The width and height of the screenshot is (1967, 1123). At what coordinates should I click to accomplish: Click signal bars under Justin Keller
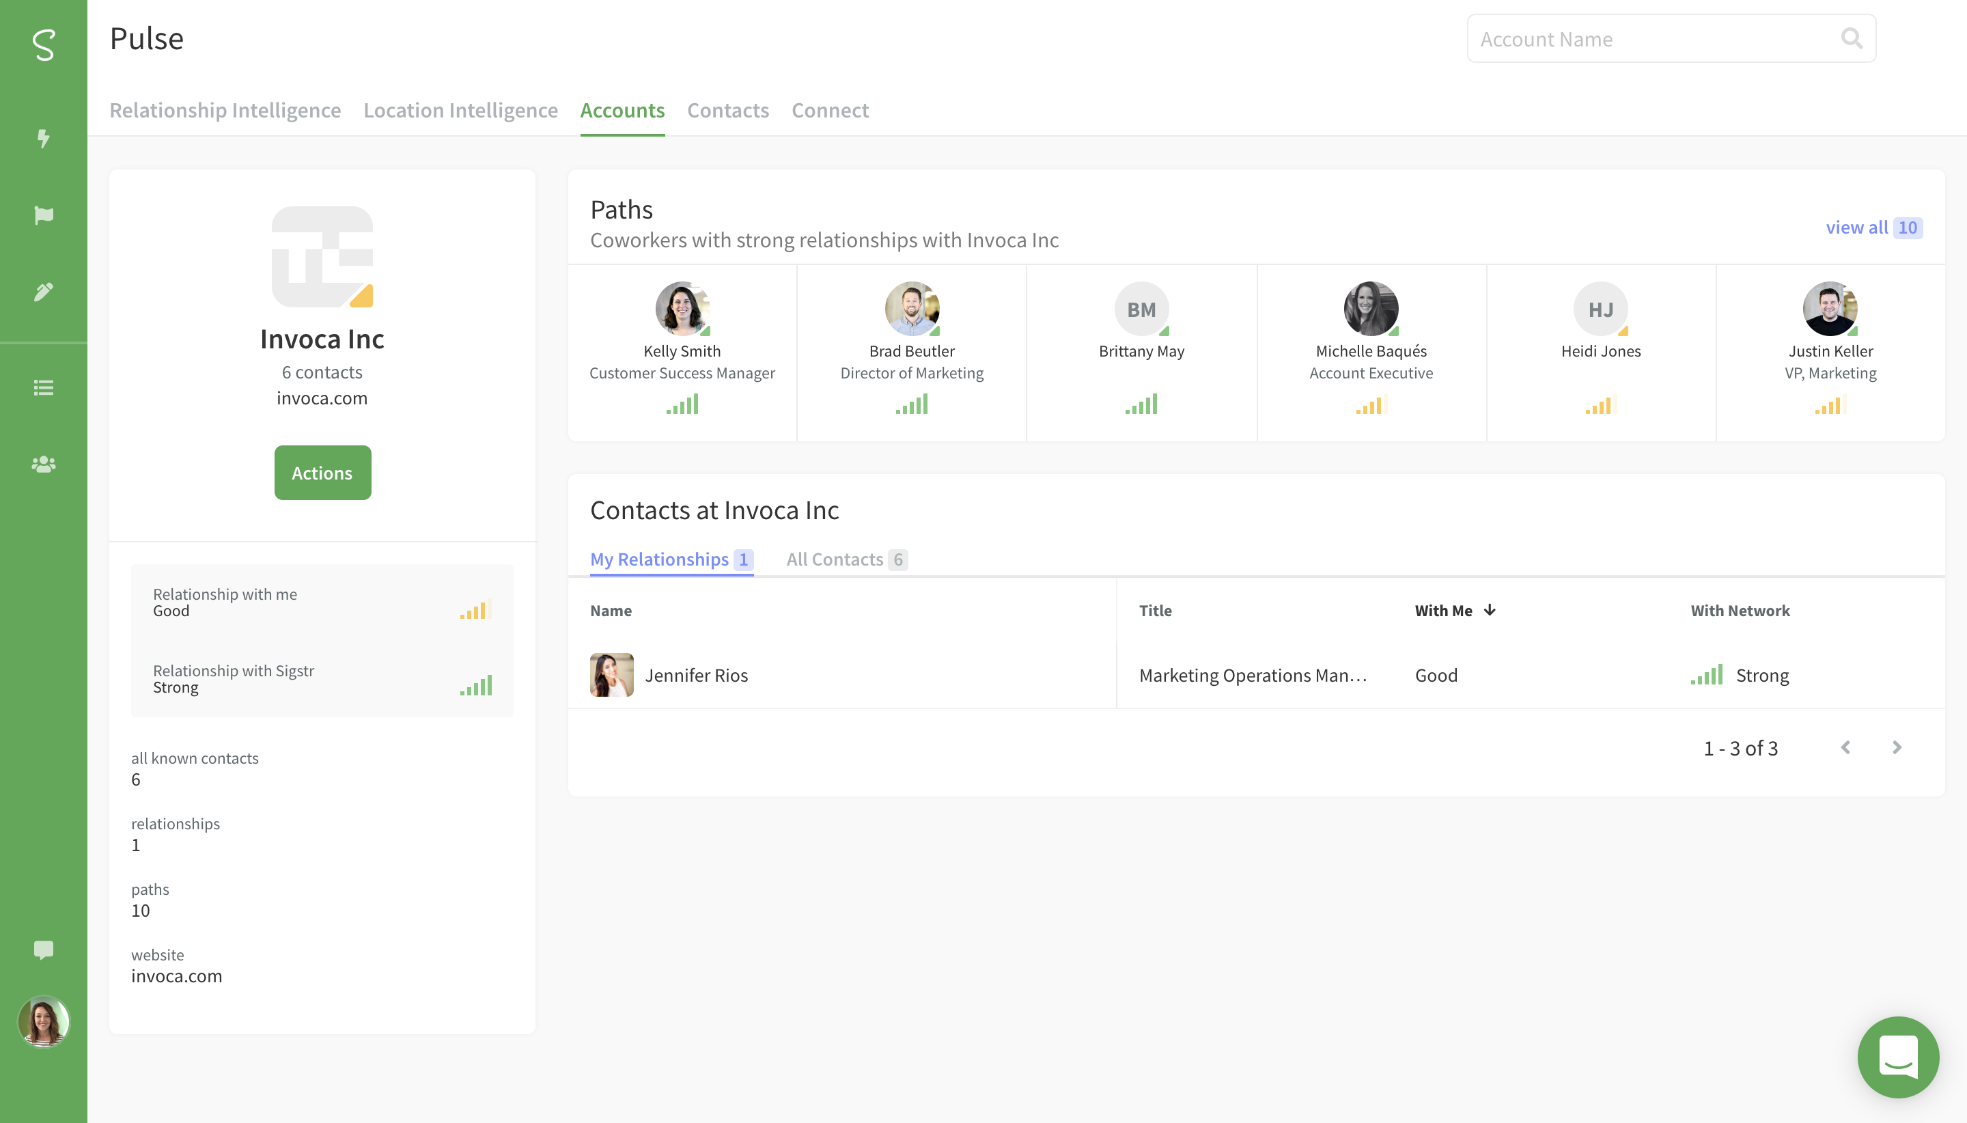[1830, 404]
